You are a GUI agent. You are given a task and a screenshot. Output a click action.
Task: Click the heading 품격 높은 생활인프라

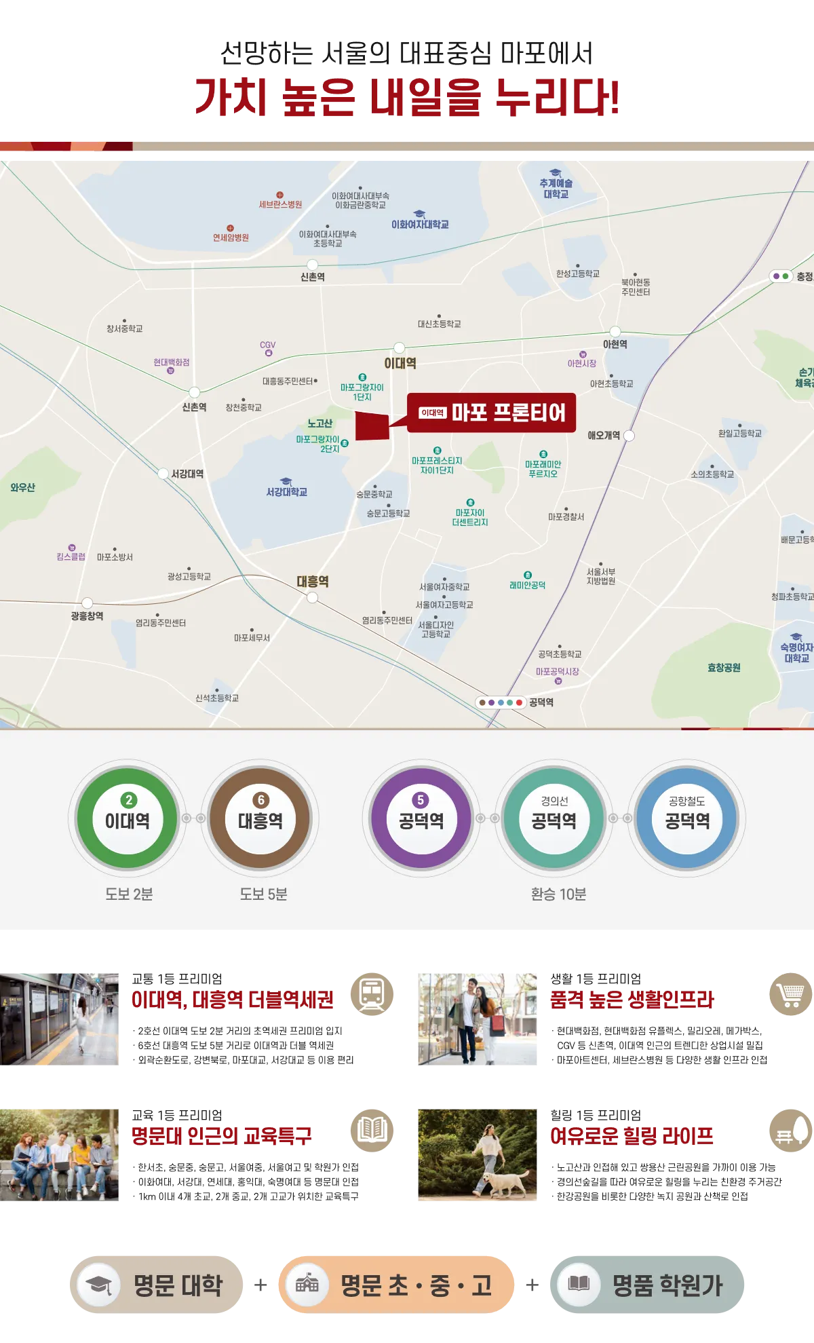[x=632, y=1000]
